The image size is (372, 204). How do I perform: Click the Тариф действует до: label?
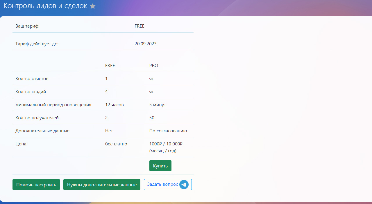[37, 44]
